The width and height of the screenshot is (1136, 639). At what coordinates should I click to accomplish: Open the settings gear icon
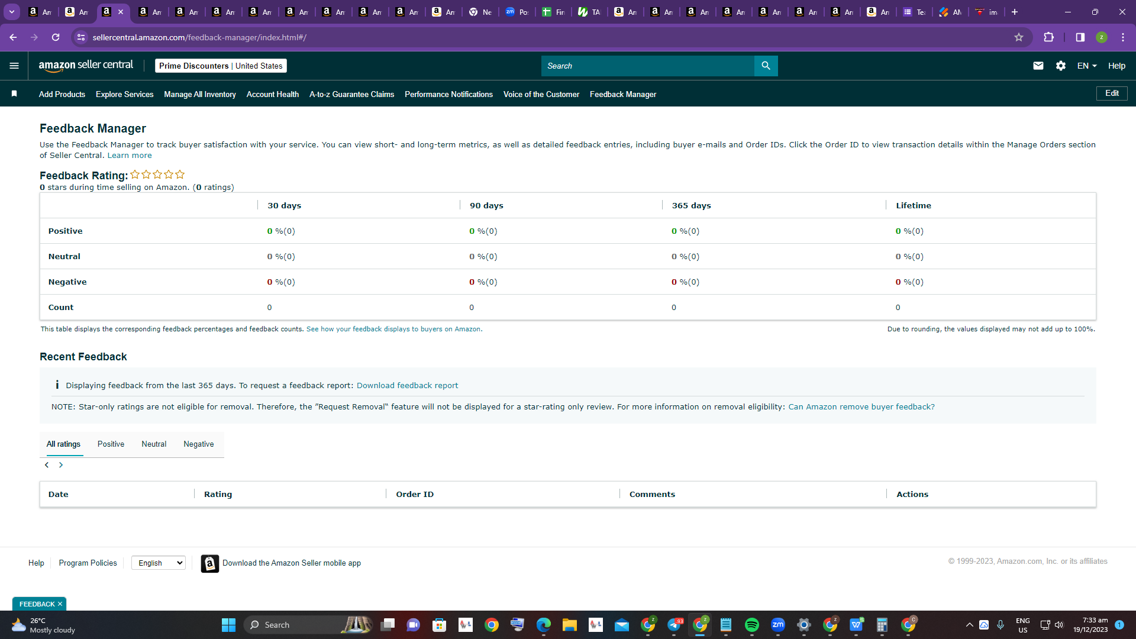pyautogui.click(x=1061, y=66)
